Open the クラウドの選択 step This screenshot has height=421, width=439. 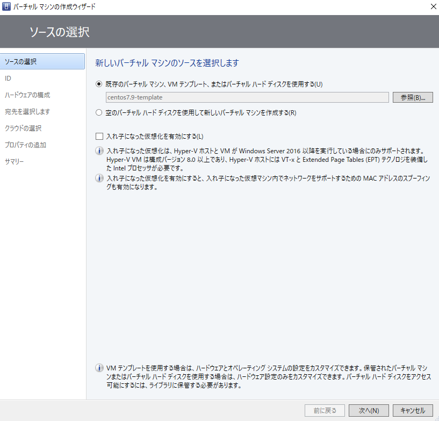pyautogui.click(x=23, y=129)
